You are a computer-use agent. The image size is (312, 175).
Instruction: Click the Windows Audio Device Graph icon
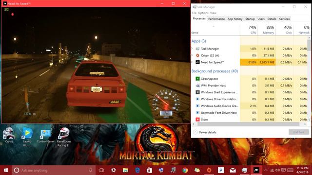[197, 106]
